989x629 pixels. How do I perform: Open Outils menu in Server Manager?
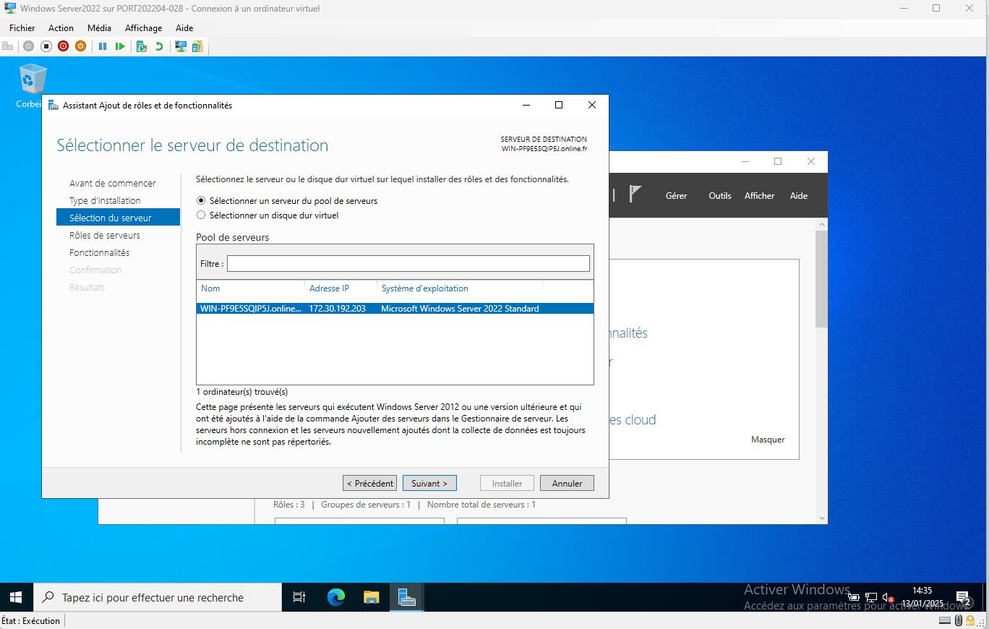point(720,195)
